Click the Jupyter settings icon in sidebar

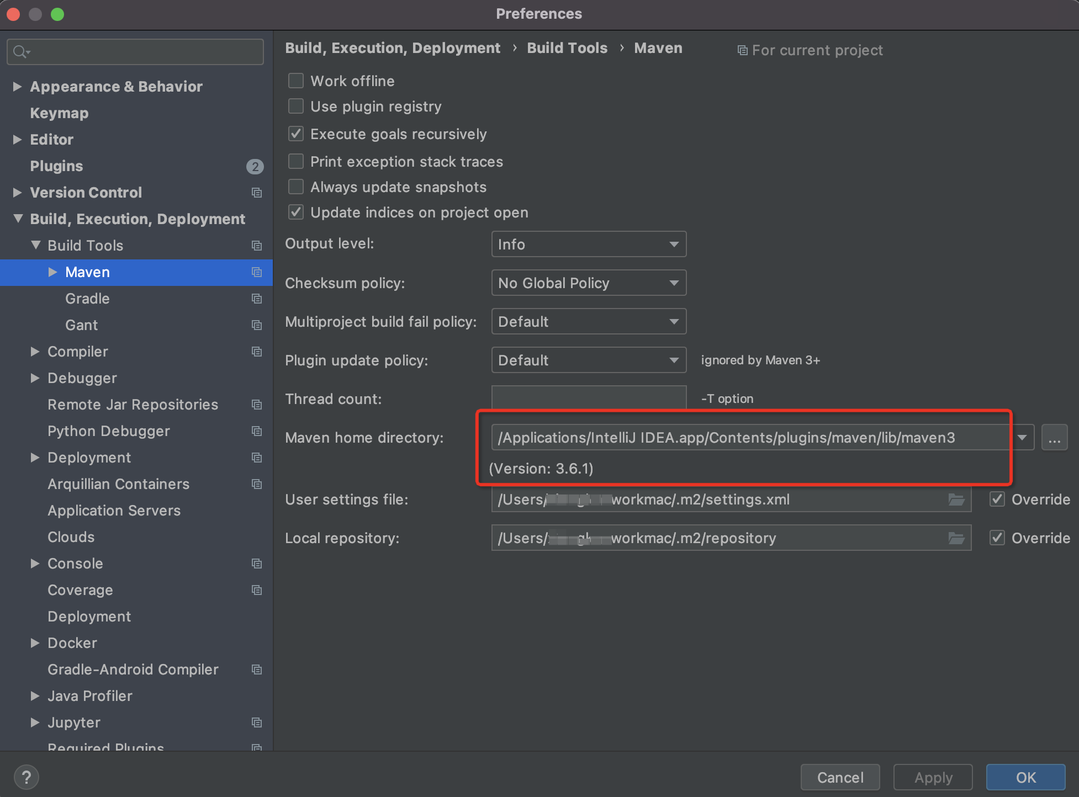pos(257,722)
